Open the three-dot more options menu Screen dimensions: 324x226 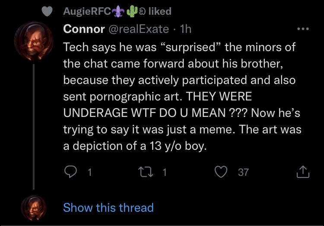click(303, 29)
